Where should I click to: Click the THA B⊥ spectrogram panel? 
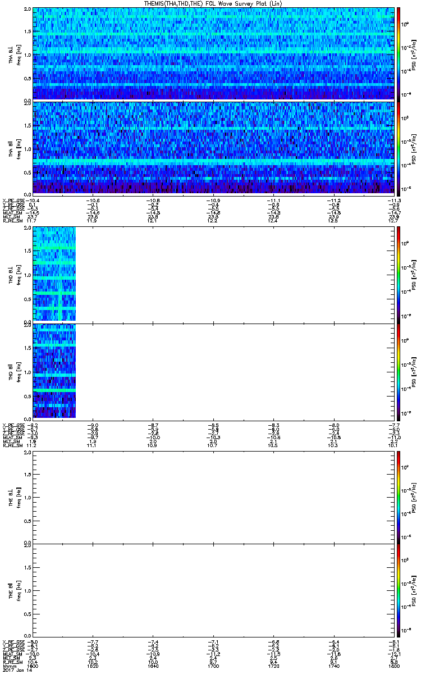click(x=212, y=54)
